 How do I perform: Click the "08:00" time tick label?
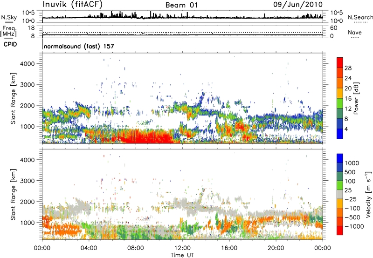136,248
